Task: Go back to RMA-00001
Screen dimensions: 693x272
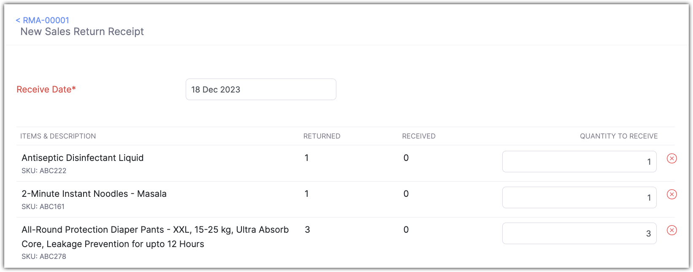Action: 43,20
